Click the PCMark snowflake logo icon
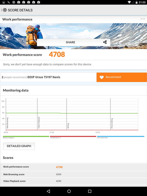 (x=5, y=10)
